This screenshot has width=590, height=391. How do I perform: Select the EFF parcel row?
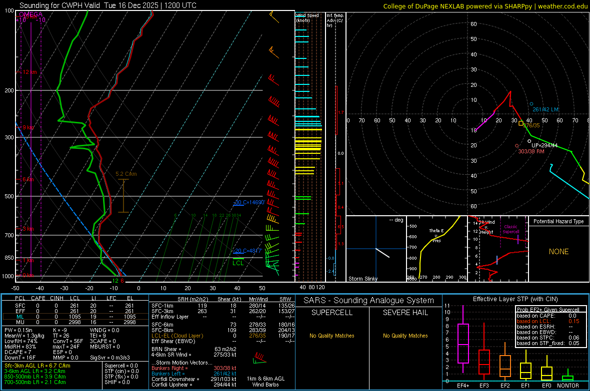(74, 311)
